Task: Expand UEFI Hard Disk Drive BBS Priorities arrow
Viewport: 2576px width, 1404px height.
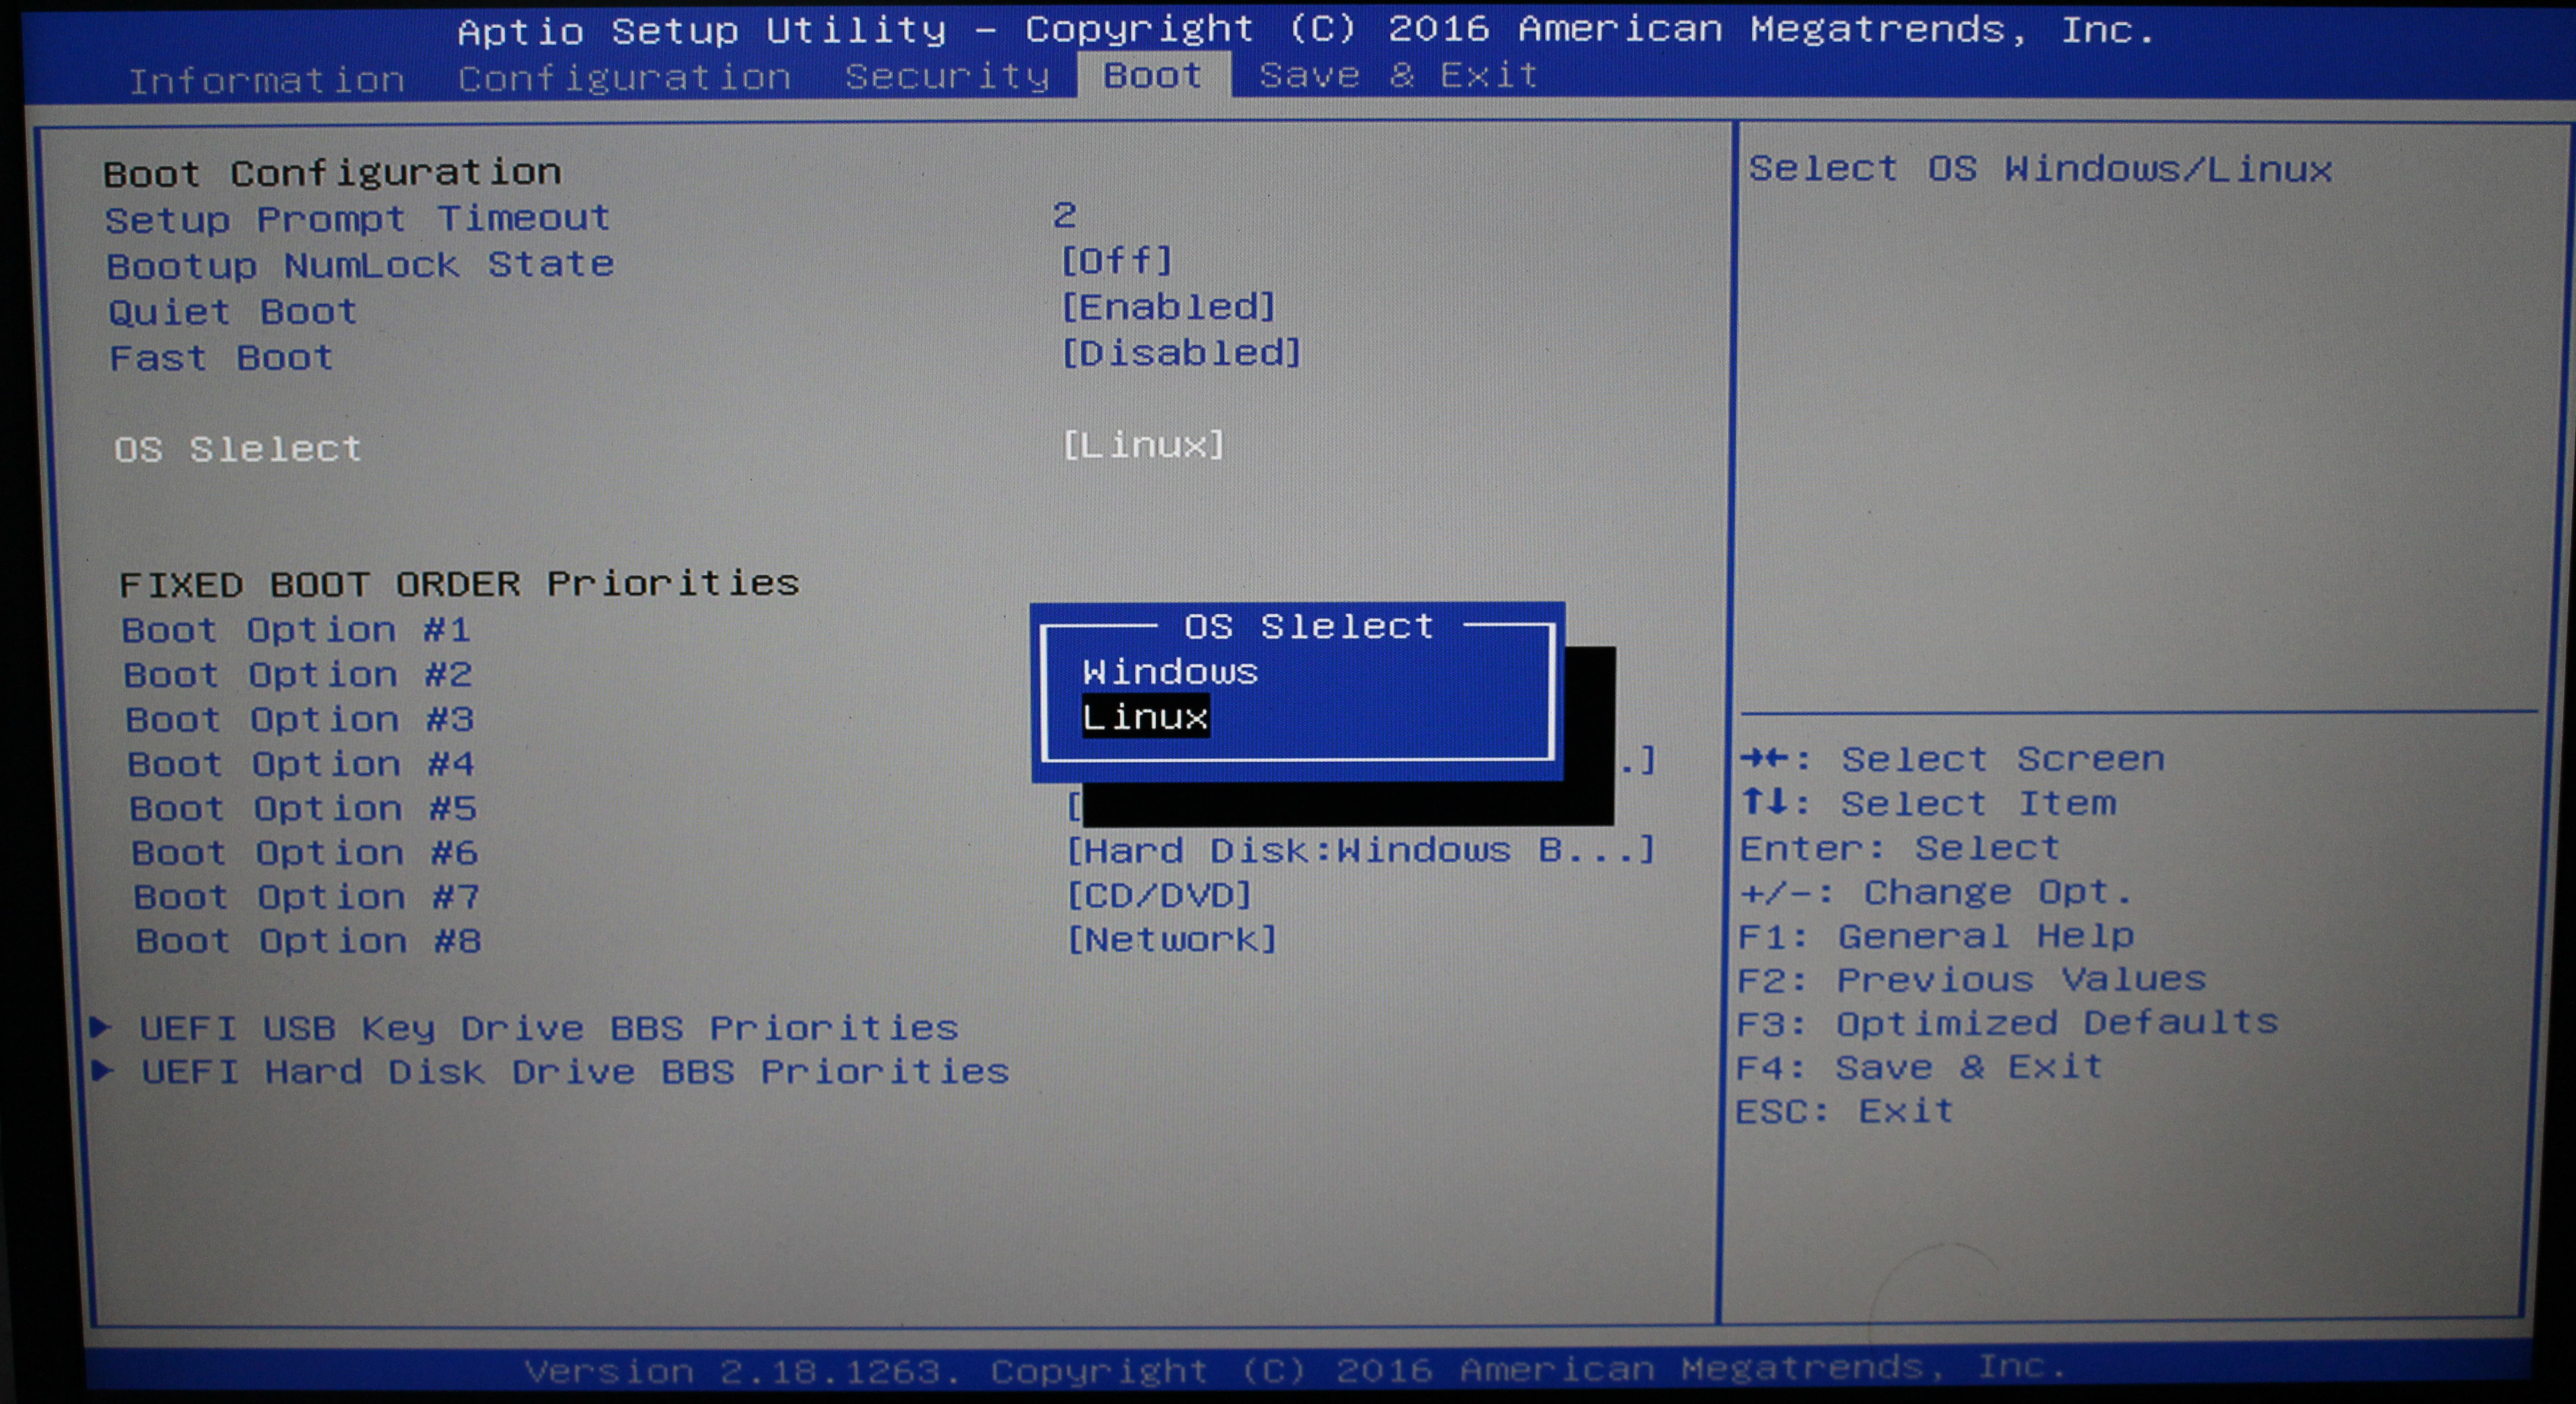Action: (103, 1070)
